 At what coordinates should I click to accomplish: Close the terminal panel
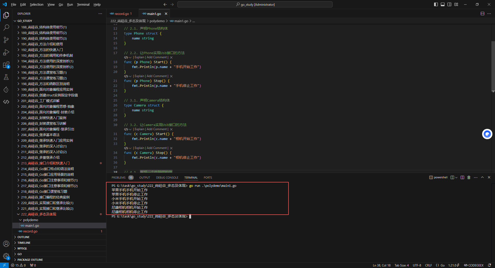(x=489, y=177)
